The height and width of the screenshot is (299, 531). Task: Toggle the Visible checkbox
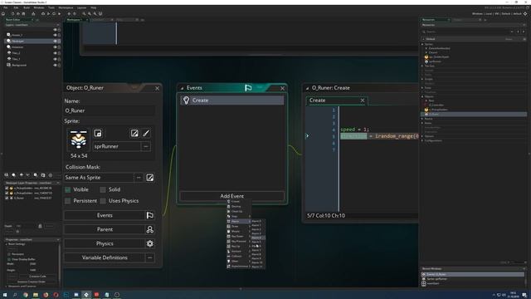click(x=68, y=189)
